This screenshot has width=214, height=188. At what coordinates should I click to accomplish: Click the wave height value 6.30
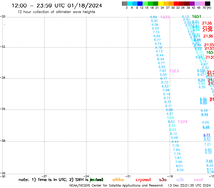pos(154,21)
